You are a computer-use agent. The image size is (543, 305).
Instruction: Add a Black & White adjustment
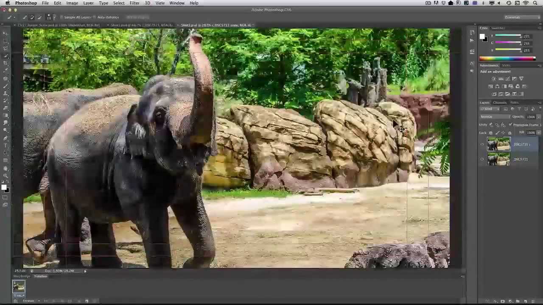pyautogui.click(x=504, y=86)
